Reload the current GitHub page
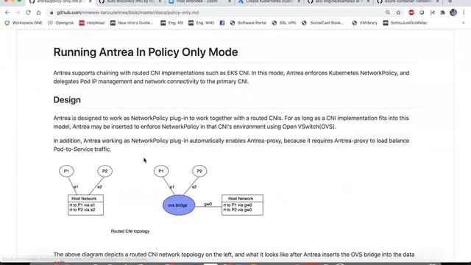The image size is (471, 265). click(x=28, y=13)
